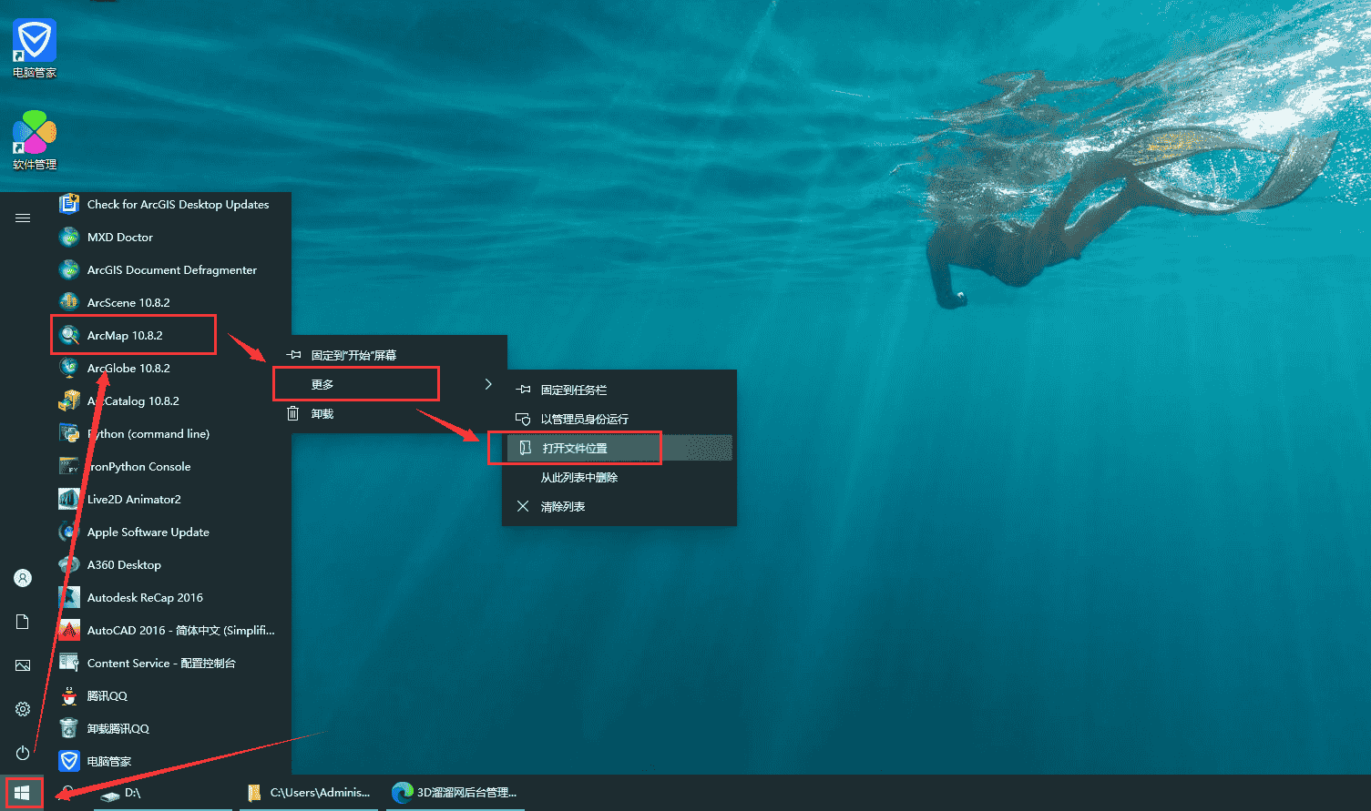Open the 软件管理 desktop shortcut
The height and width of the screenshot is (811, 1371).
[35, 140]
